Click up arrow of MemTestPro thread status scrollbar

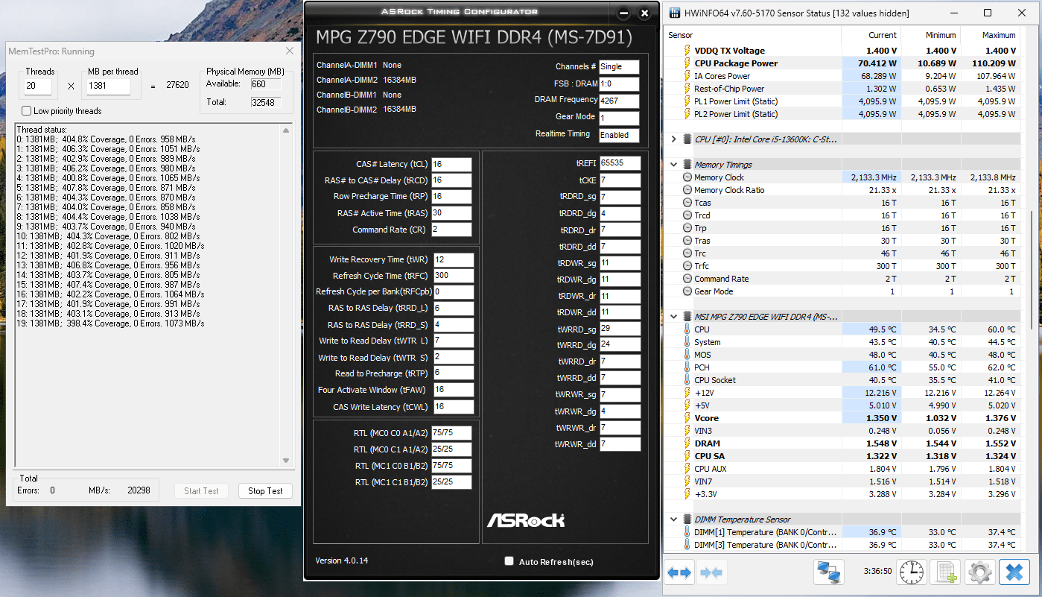(287, 130)
